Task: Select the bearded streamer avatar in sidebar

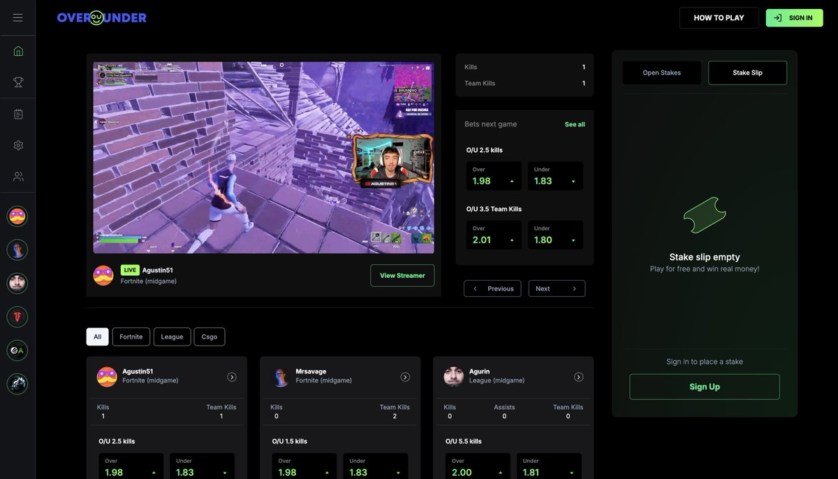Action: tap(17, 283)
